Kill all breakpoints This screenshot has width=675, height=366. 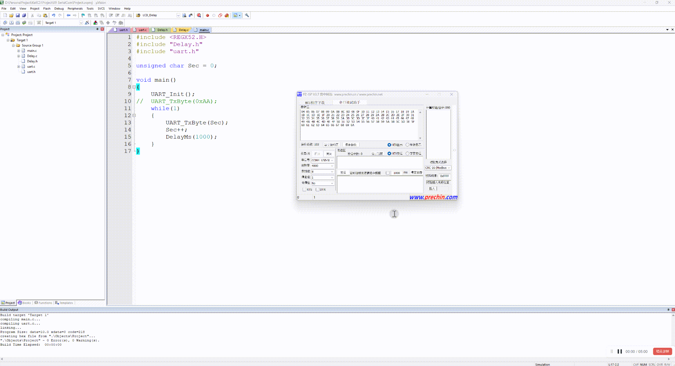(x=227, y=15)
